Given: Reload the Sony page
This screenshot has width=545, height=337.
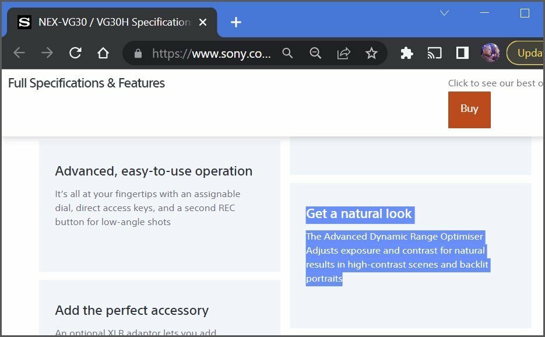Looking at the screenshot, I should point(75,53).
